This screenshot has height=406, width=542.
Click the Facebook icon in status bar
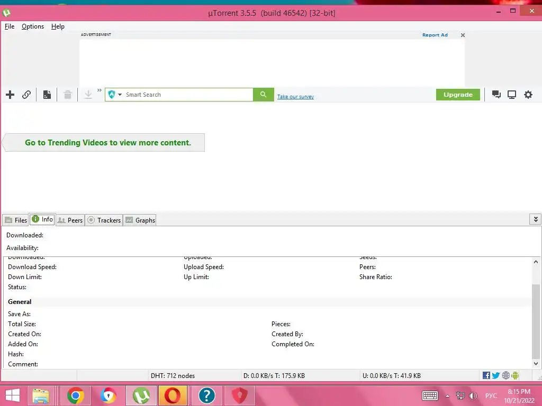pos(486,375)
